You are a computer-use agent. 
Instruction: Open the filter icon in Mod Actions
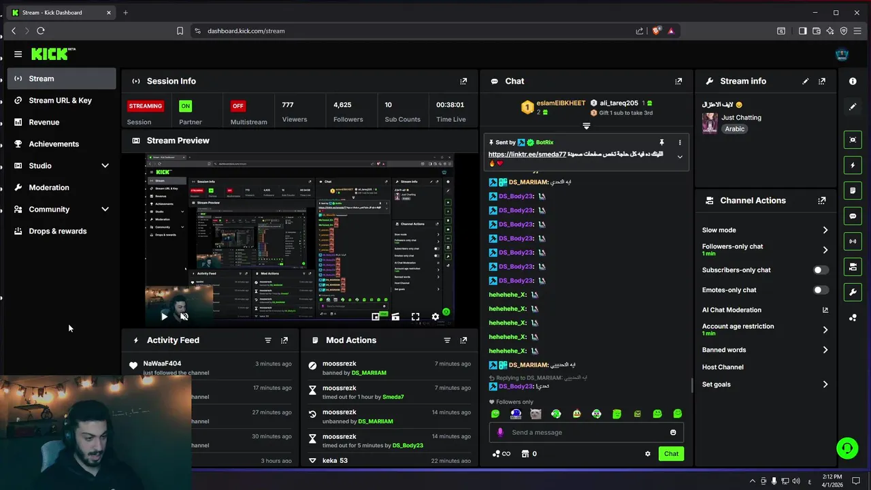coord(447,340)
